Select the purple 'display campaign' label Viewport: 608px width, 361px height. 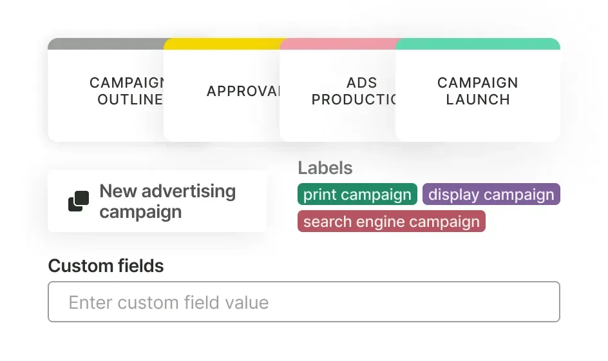(491, 195)
